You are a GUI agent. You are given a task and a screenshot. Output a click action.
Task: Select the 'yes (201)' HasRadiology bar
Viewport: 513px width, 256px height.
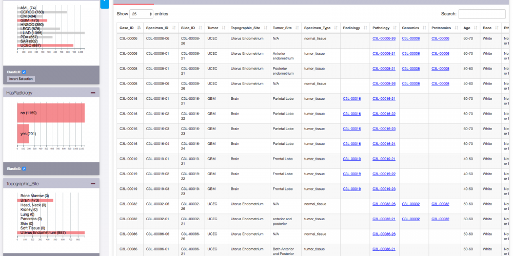click(23, 134)
